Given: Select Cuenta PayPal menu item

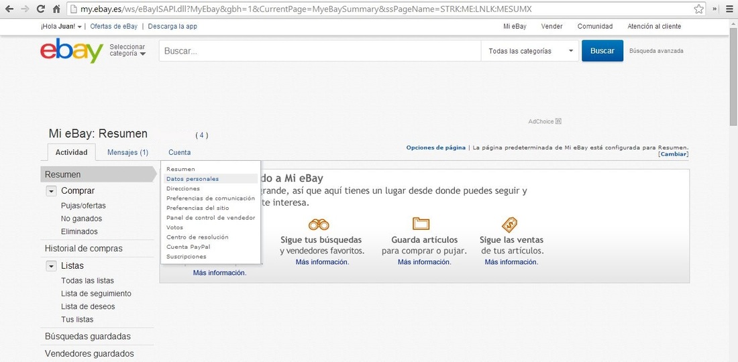Looking at the screenshot, I should coord(189,247).
